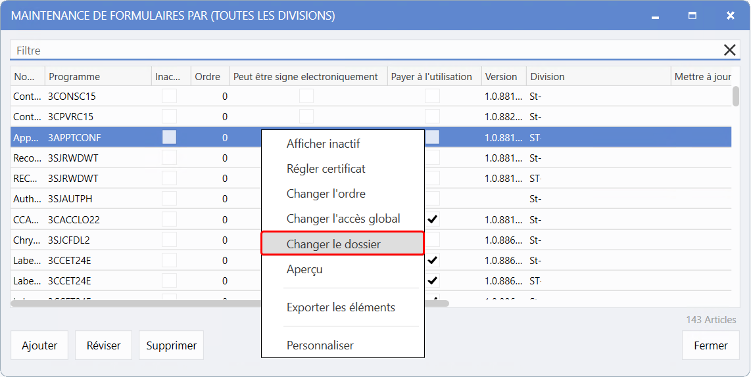This screenshot has height=377, width=751.
Task: Open Personnaliser from context menu
Action: [x=320, y=345]
